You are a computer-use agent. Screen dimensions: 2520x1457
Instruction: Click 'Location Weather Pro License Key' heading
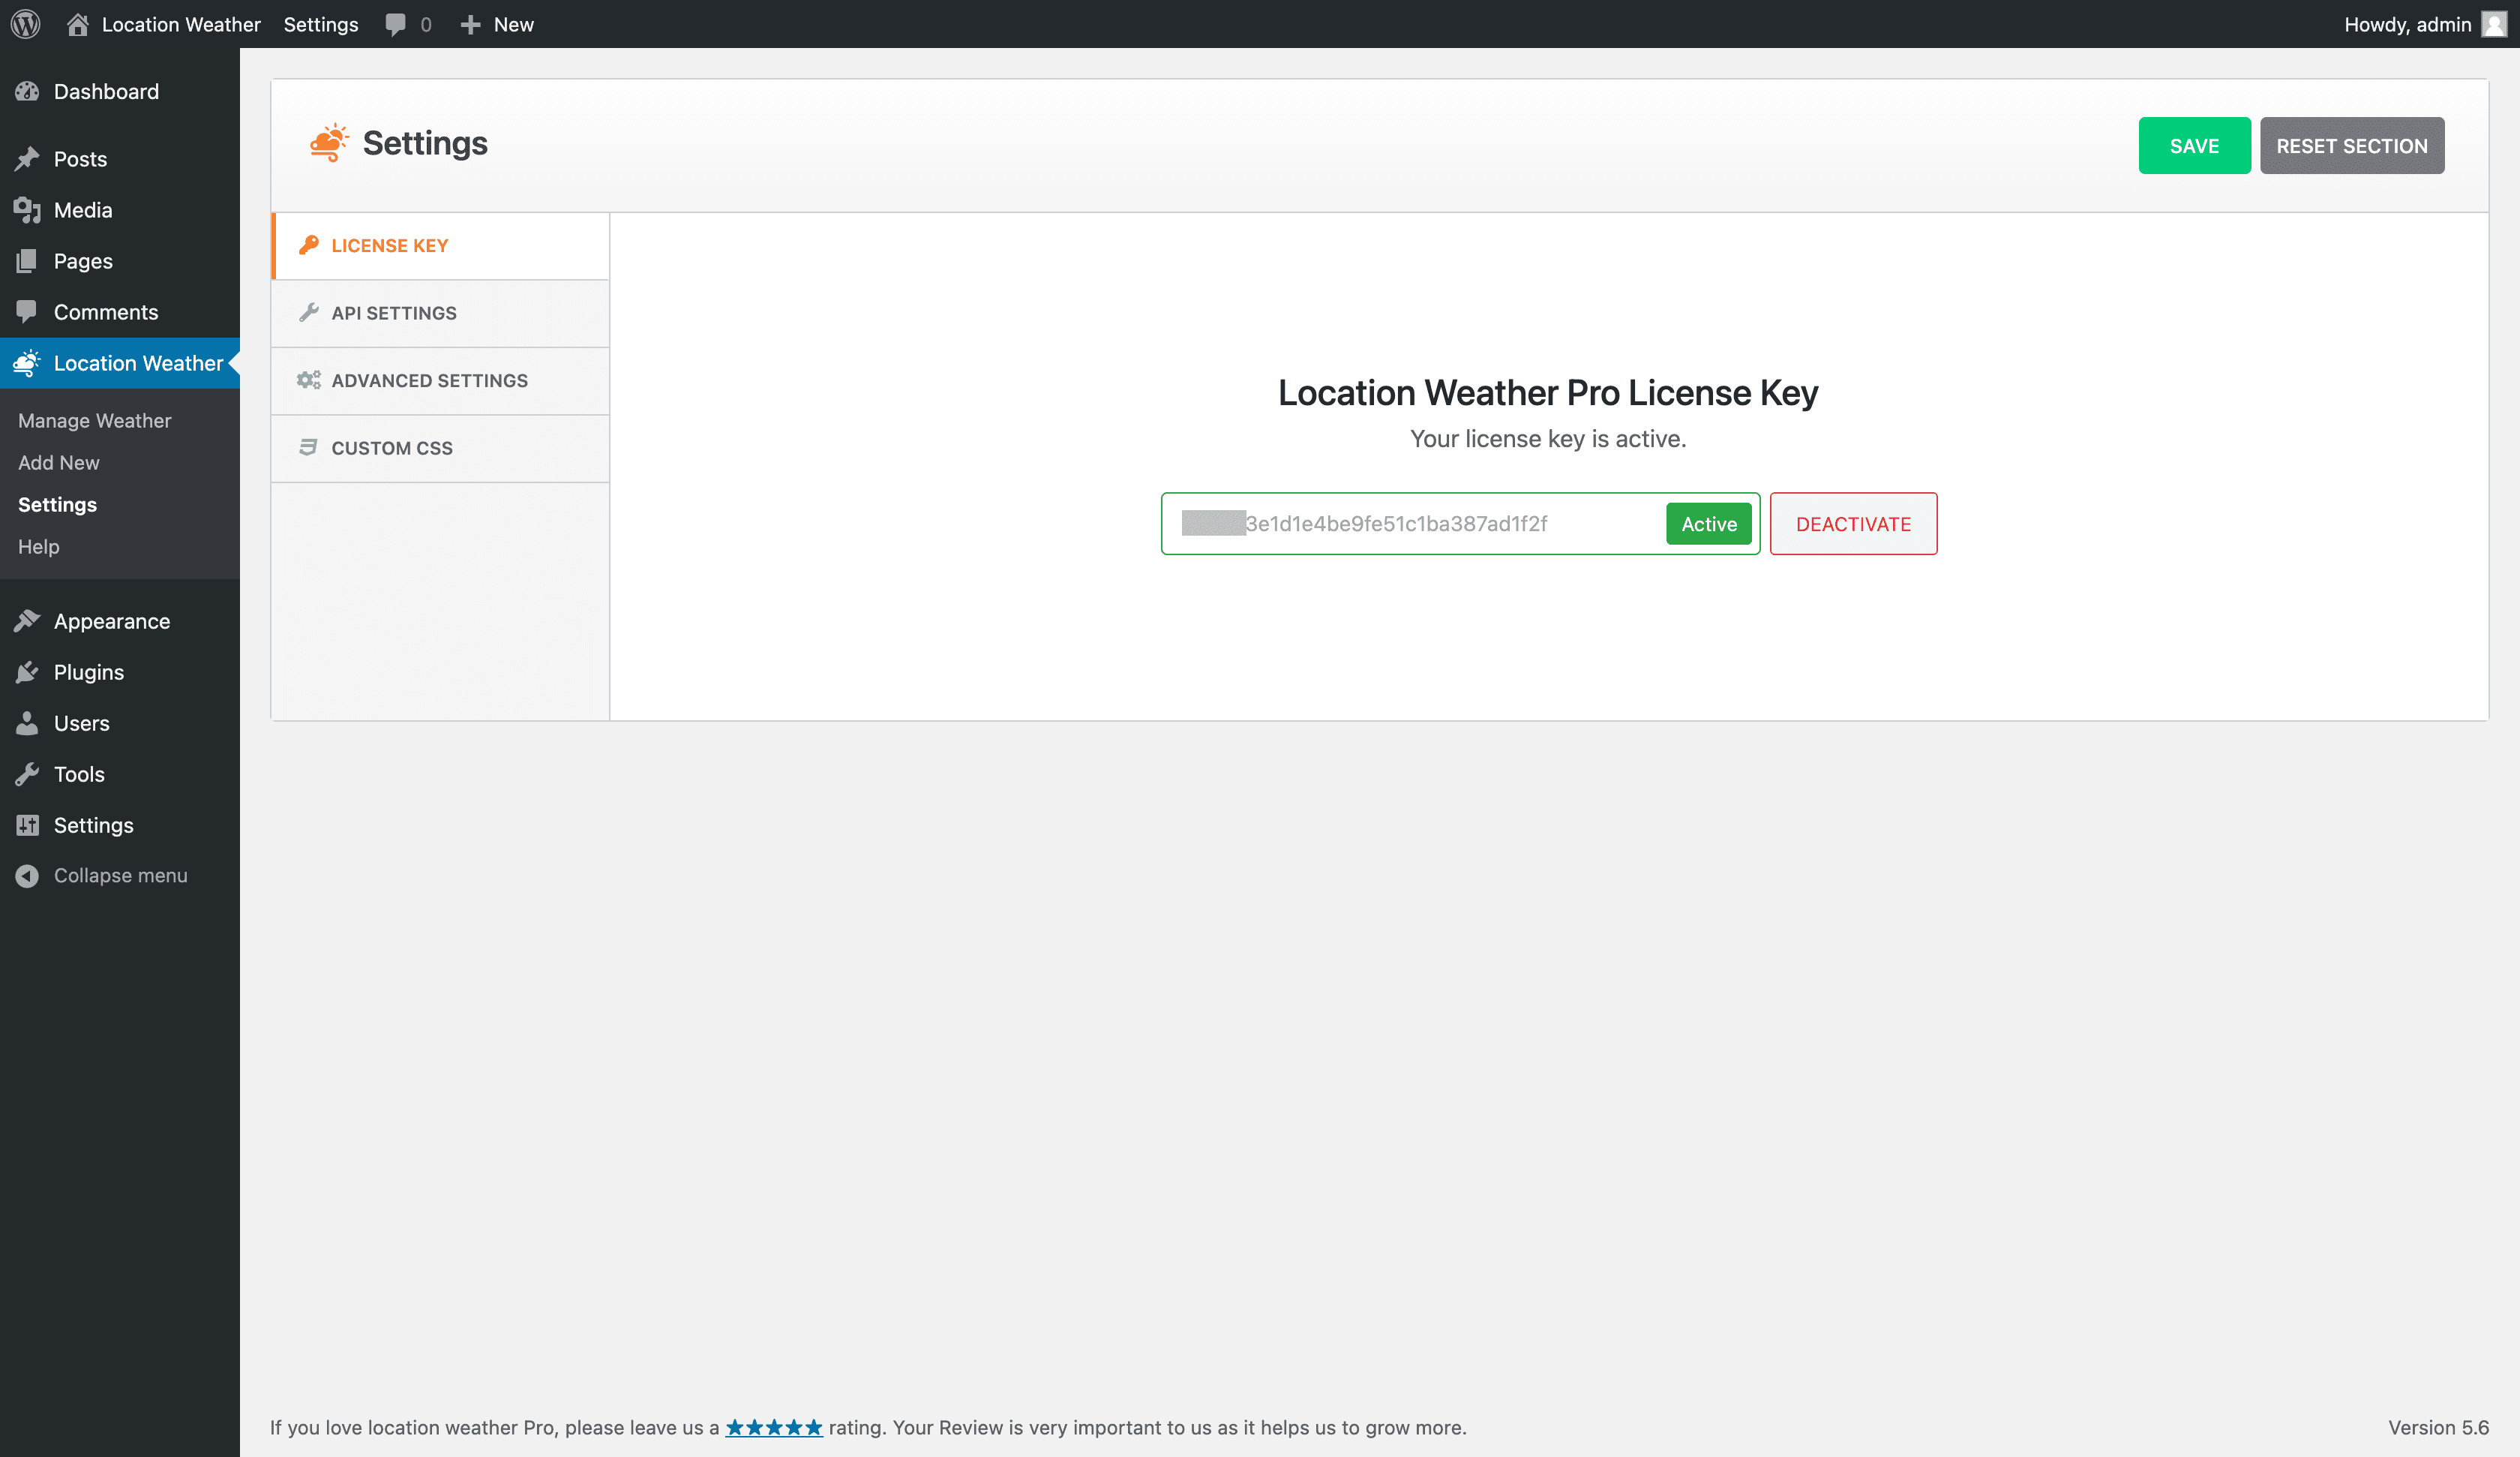1548,392
